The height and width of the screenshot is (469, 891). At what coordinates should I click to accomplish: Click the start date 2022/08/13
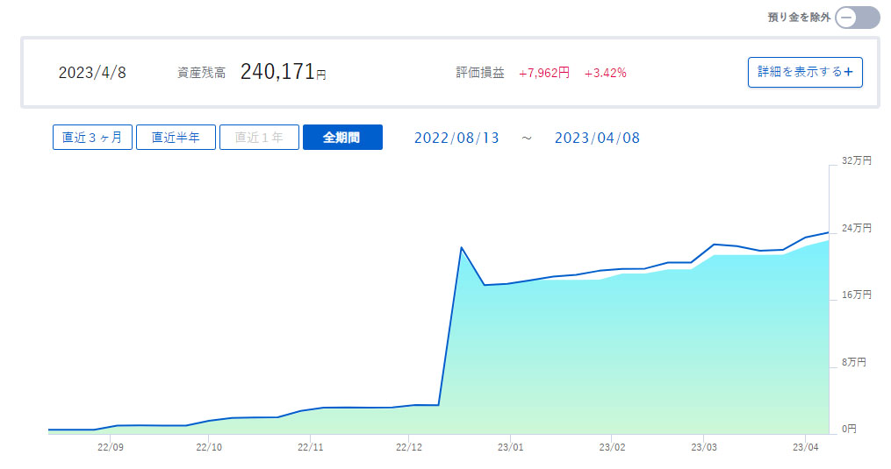(456, 139)
